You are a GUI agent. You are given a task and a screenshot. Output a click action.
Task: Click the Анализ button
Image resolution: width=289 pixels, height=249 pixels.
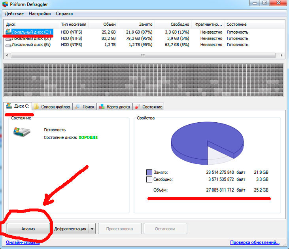pos(28,229)
